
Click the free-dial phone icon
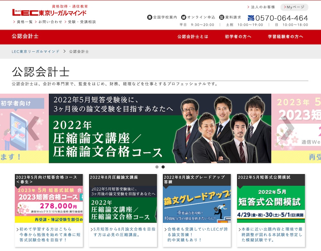click(251, 18)
